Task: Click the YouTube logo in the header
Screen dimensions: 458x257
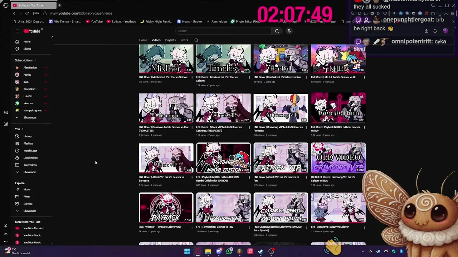Action: pyautogui.click(x=32, y=31)
